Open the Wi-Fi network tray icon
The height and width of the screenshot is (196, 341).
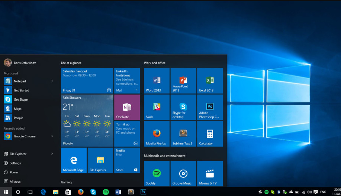click(x=303, y=192)
